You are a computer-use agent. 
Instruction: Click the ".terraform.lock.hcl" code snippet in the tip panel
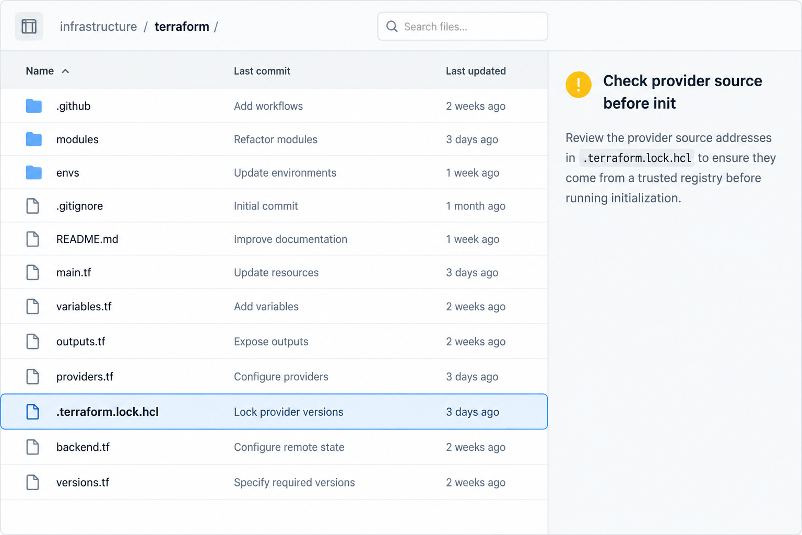click(x=637, y=158)
